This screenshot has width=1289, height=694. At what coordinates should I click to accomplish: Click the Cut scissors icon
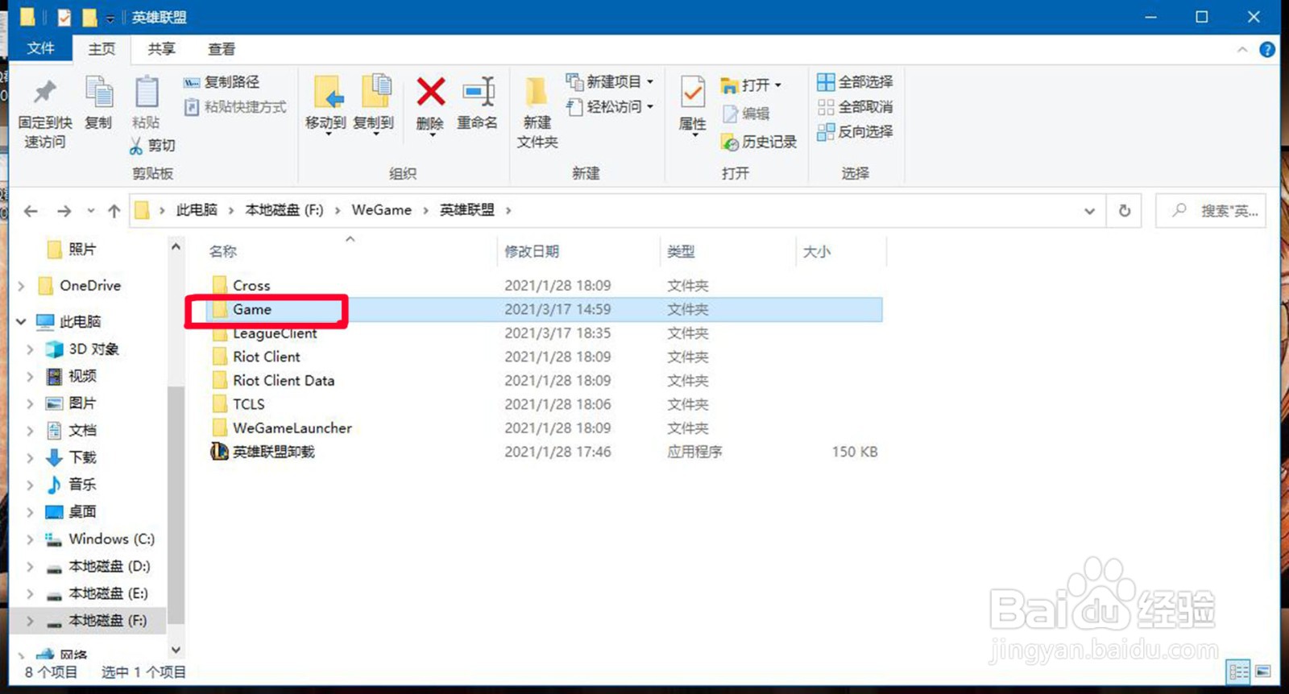(136, 146)
